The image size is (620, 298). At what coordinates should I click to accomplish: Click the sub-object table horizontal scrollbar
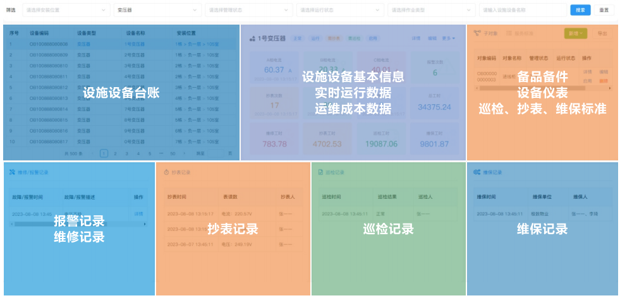[x=532, y=88]
